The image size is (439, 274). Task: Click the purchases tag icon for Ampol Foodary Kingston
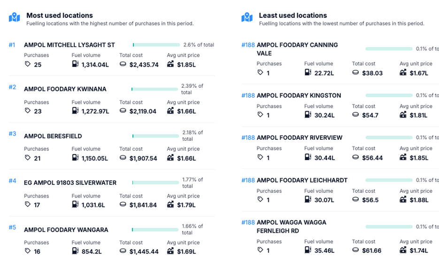tap(261, 115)
